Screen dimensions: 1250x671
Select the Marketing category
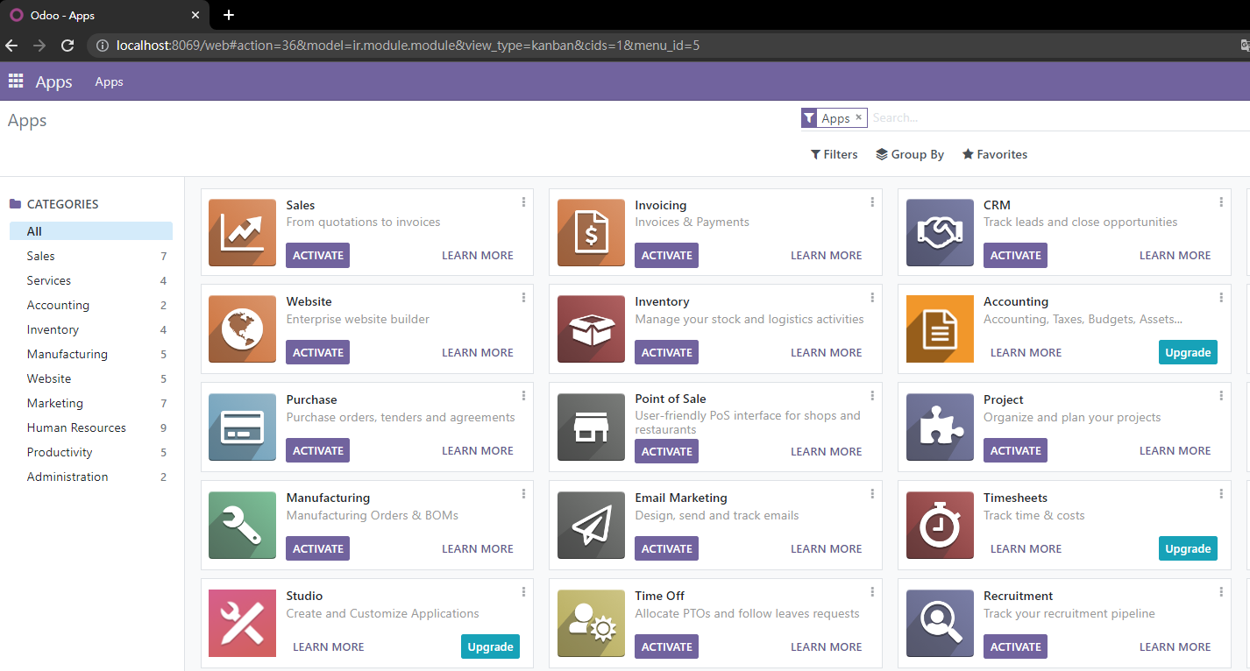pyautogui.click(x=91, y=403)
